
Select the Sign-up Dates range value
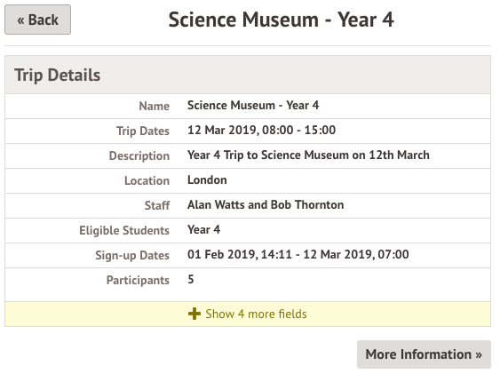coord(298,254)
